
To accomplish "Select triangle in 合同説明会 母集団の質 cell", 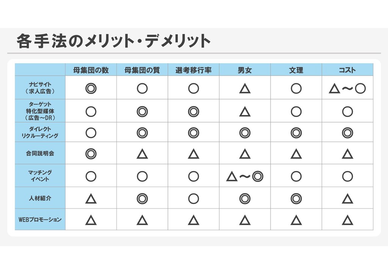I will tap(142, 154).
